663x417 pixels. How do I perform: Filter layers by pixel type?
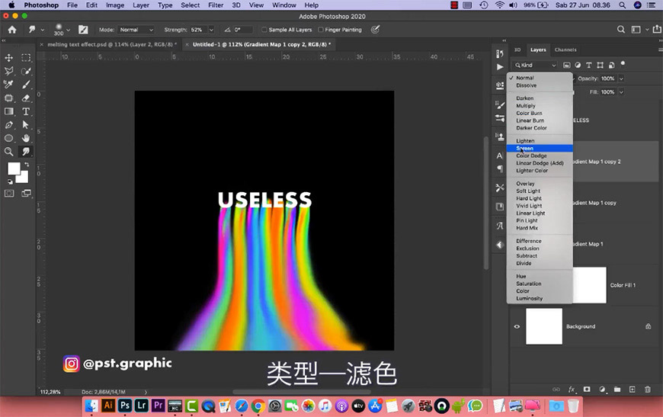566,65
